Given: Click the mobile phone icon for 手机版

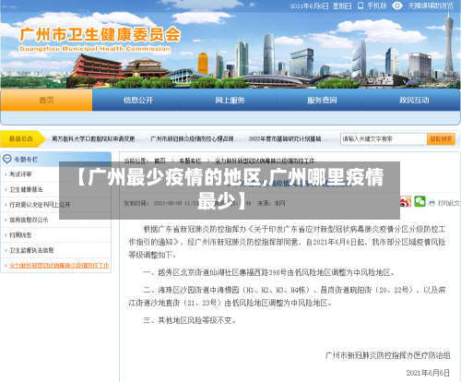Looking at the screenshot, I should coord(361,6).
